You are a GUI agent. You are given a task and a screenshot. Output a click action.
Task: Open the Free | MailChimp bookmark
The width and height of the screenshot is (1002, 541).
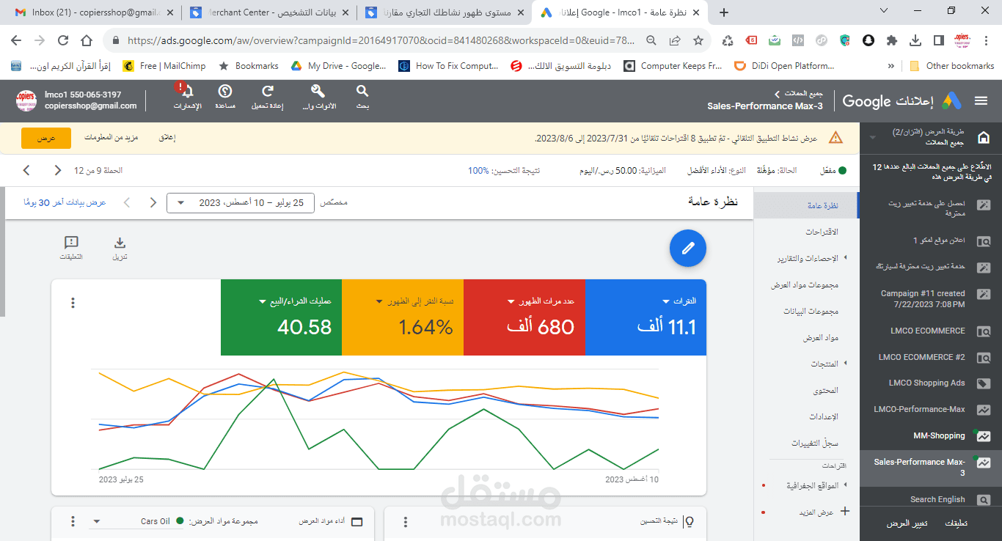(x=164, y=66)
